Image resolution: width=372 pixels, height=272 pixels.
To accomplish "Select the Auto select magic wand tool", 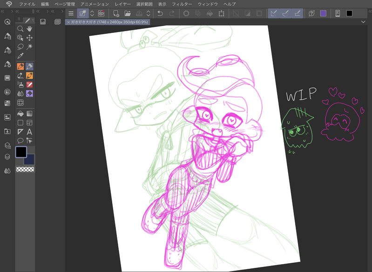I will (x=29, y=46).
